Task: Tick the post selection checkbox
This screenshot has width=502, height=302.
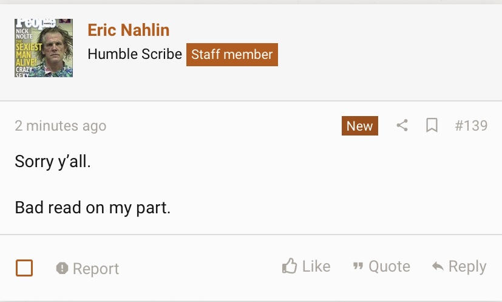Action: coord(24,268)
